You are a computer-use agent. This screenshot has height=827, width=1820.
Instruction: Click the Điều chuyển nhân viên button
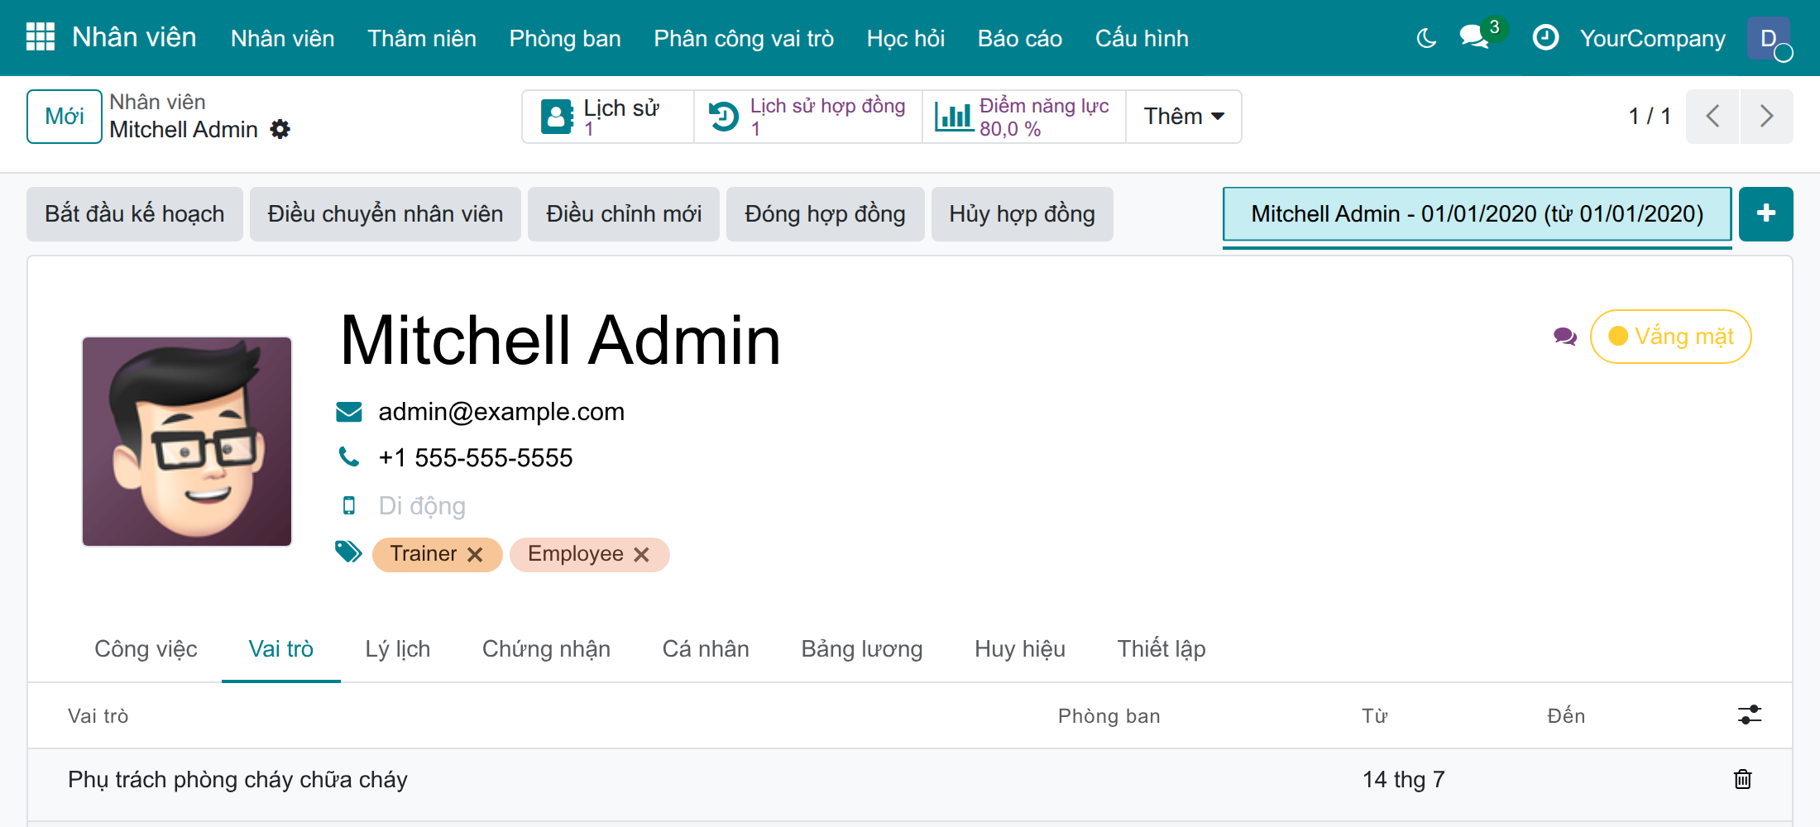tap(386, 213)
